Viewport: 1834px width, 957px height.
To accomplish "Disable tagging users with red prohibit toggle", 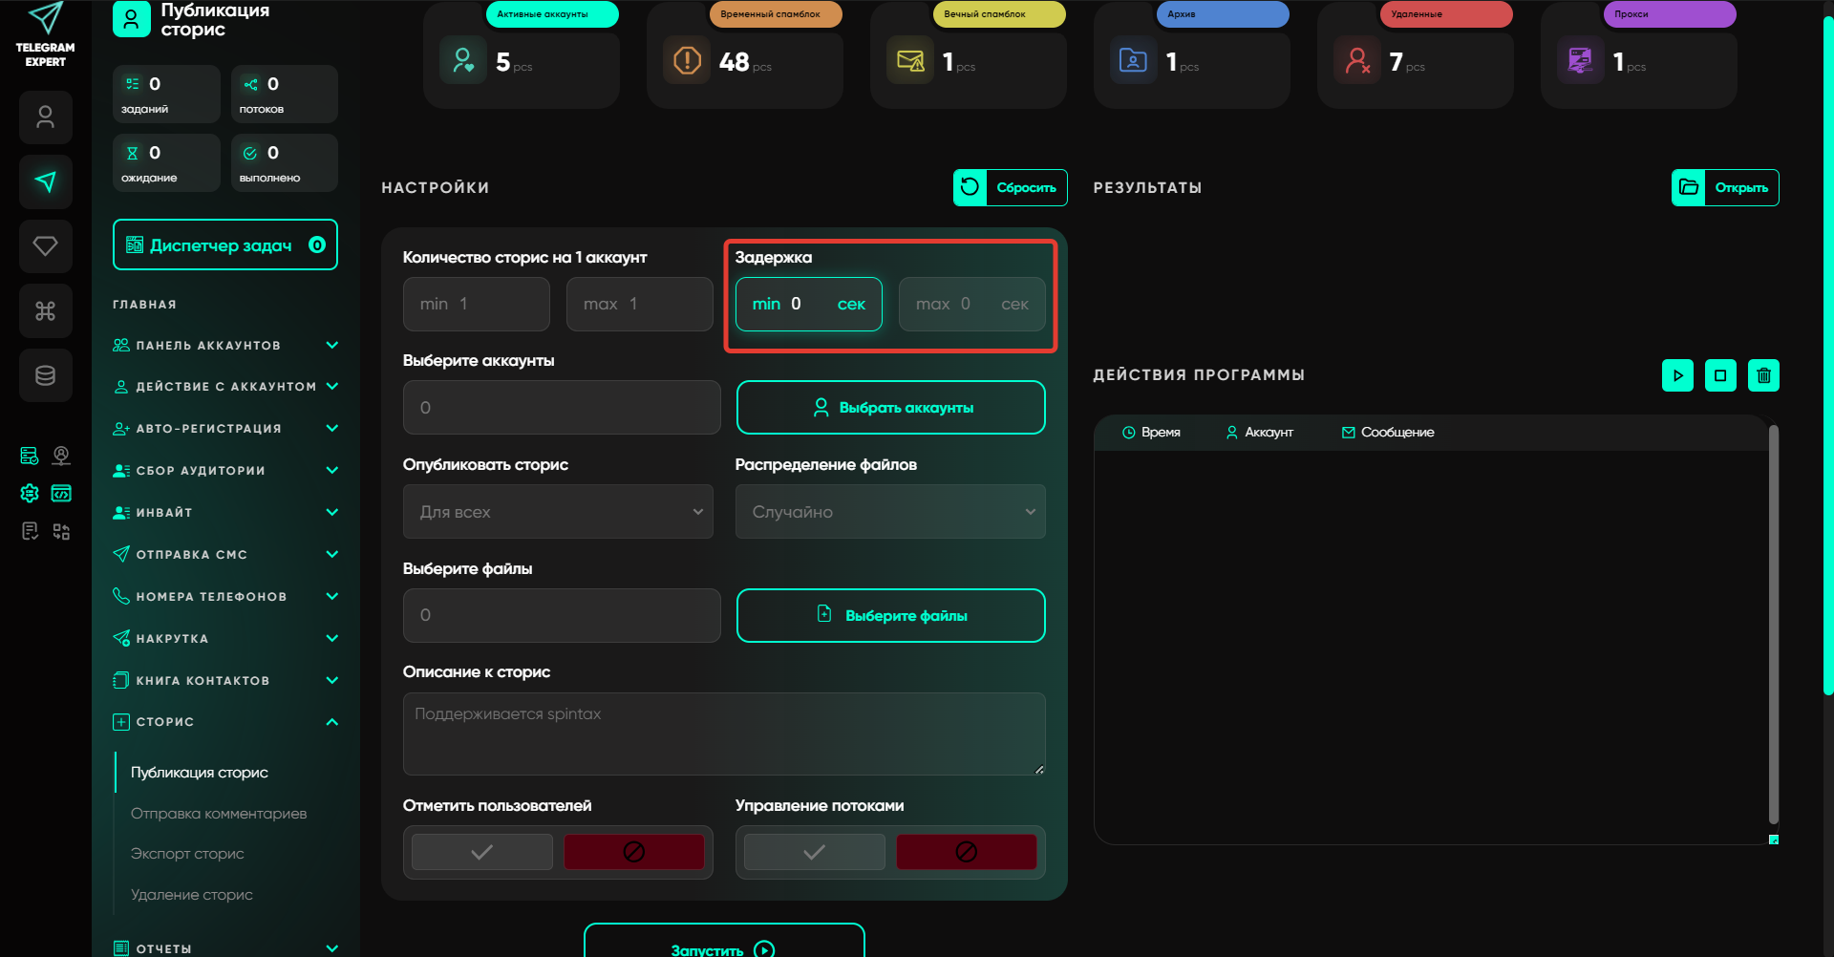I will point(633,852).
